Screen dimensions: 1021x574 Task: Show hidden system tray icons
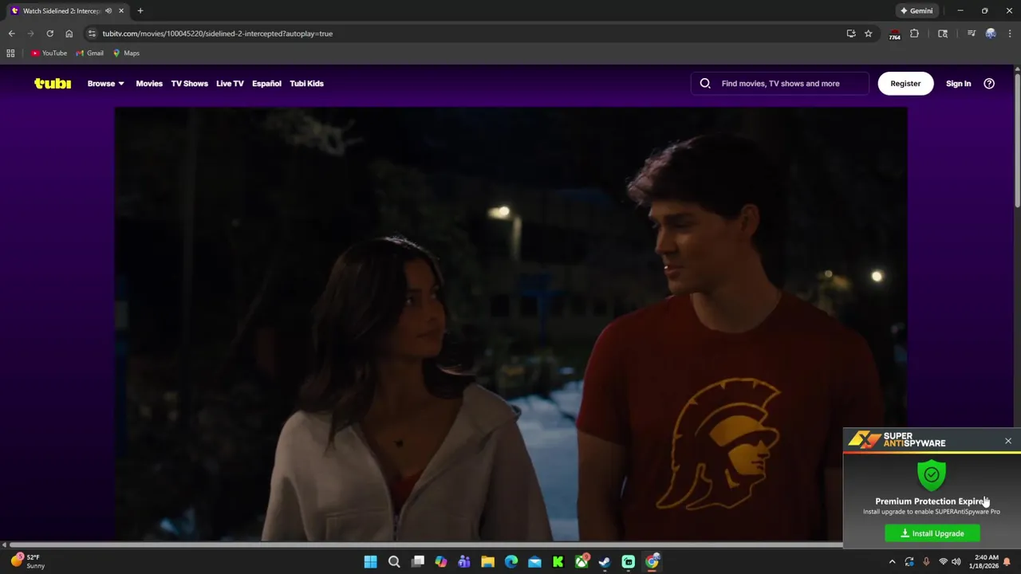coord(893,562)
